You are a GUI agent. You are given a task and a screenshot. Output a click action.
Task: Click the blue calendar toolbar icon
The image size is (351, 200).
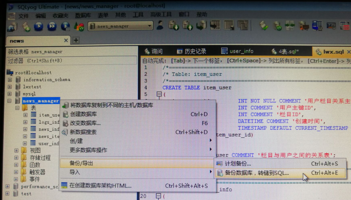tap(317, 26)
